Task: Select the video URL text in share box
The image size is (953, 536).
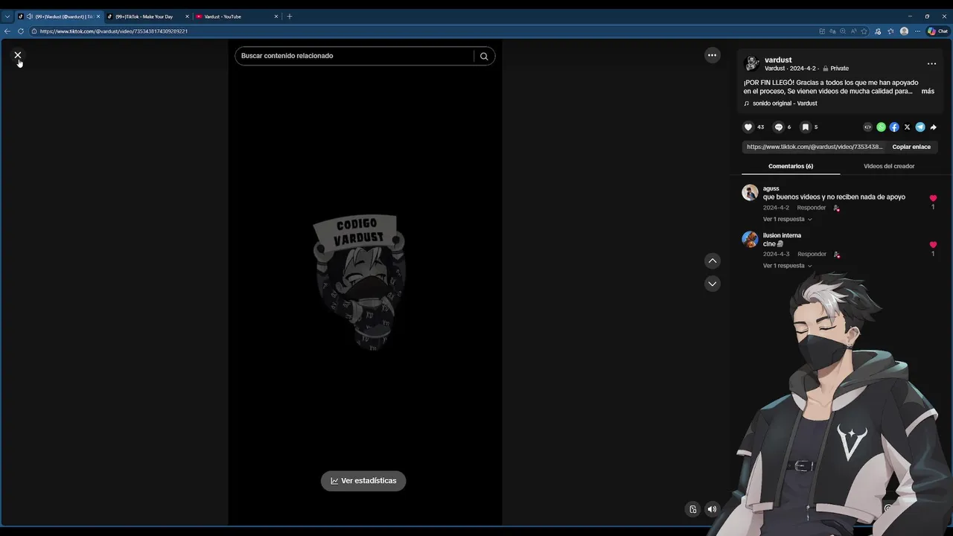Action: click(x=815, y=147)
